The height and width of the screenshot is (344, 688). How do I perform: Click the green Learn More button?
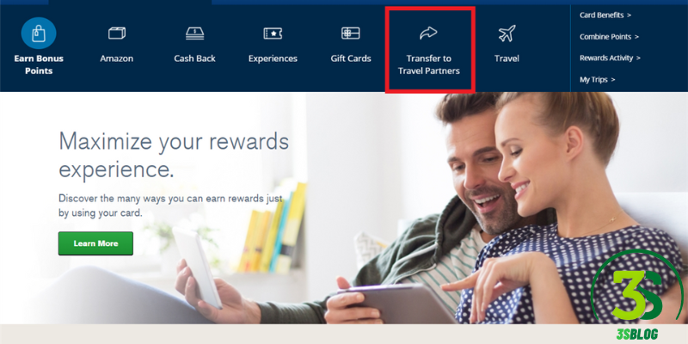95,243
